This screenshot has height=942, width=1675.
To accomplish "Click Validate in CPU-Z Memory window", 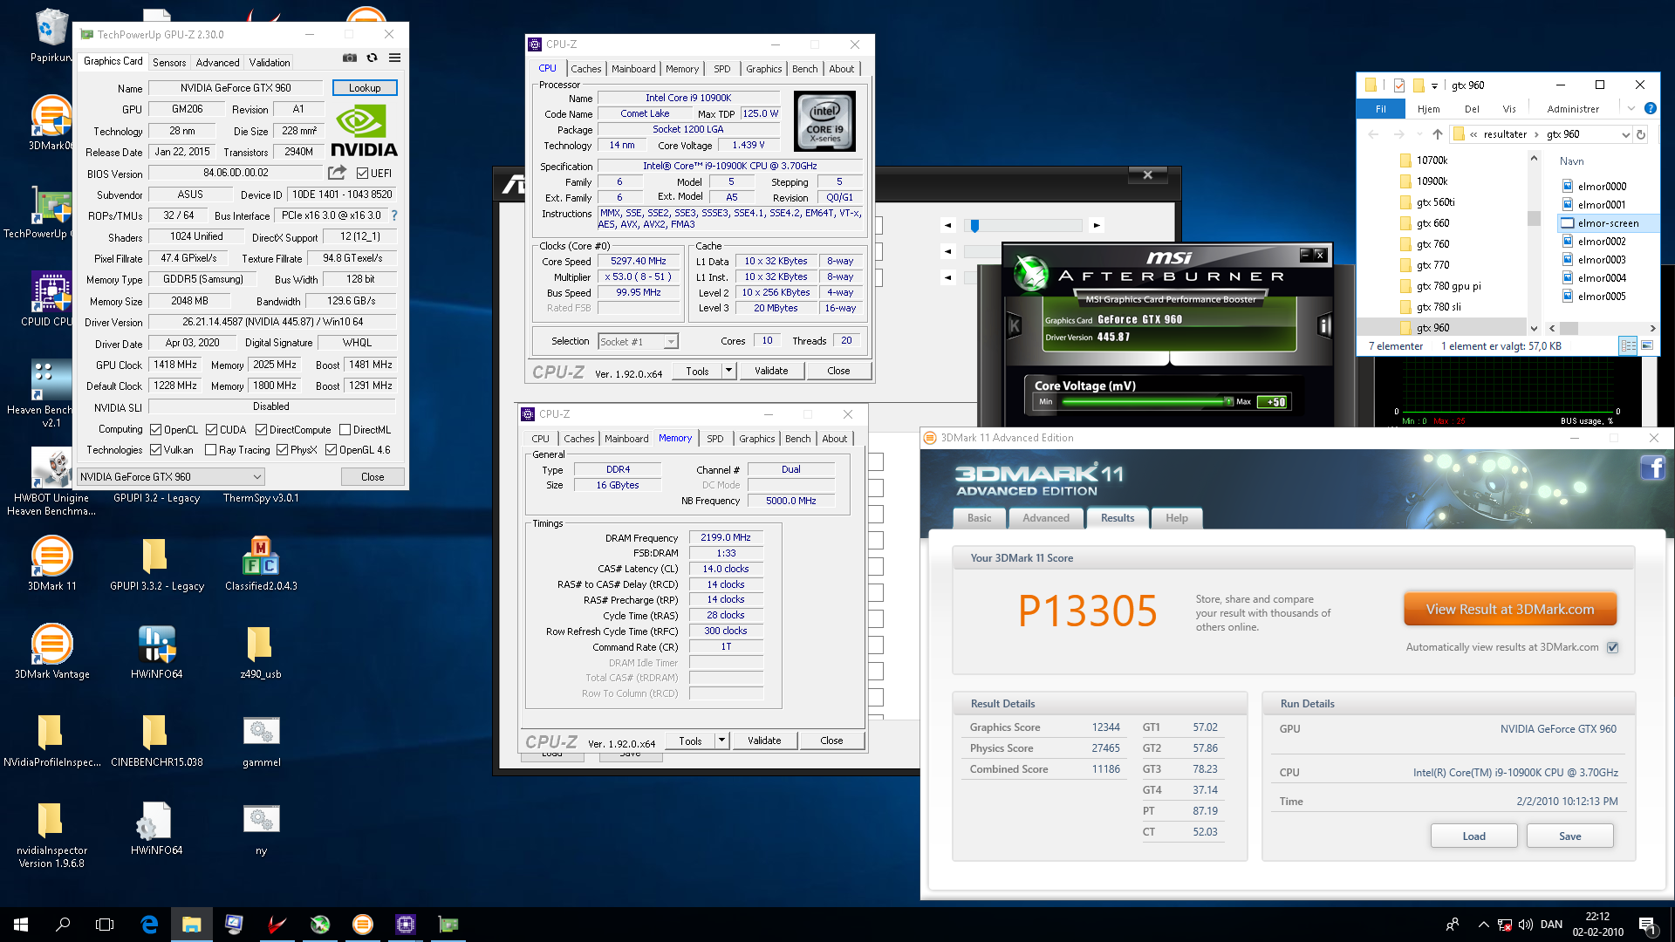I will 764,741.
